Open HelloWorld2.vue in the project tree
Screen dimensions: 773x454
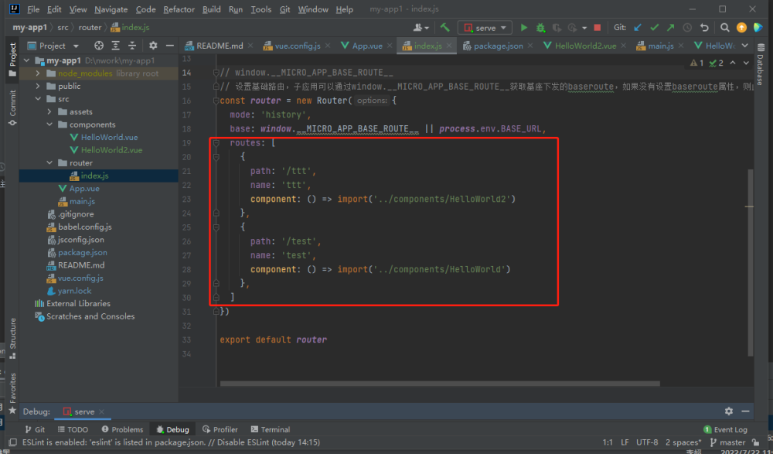pos(111,150)
